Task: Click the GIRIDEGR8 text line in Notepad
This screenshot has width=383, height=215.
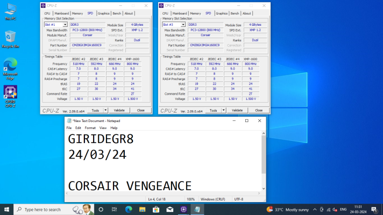Action: pyautogui.click(x=101, y=139)
